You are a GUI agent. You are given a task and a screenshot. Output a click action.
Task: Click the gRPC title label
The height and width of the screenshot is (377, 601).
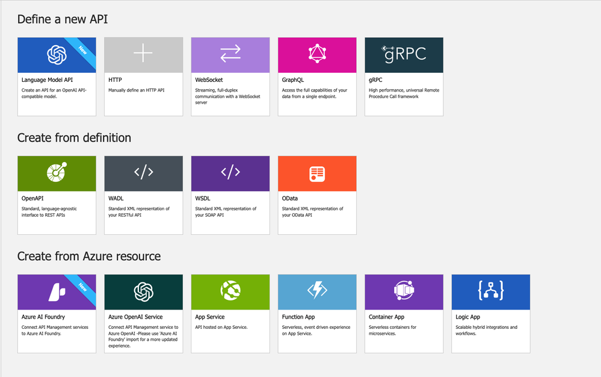pyautogui.click(x=375, y=79)
